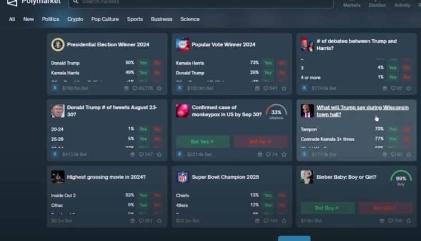Select Yes for Donald Trump in Presidential Election
Image resolution: width=421 pixels, height=241 pixels.
point(143,63)
